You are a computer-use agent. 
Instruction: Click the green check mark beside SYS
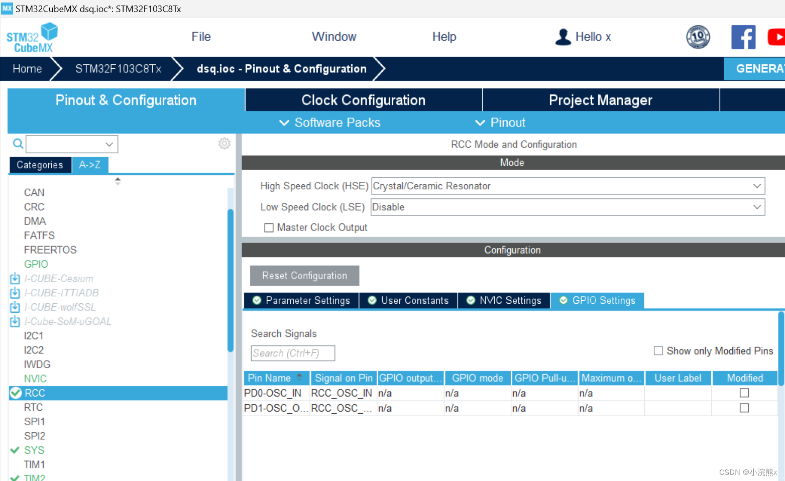pyautogui.click(x=15, y=450)
